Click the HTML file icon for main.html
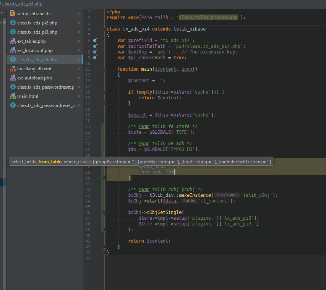Viewport: 326px width, 290px height. (x=13, y=96)
